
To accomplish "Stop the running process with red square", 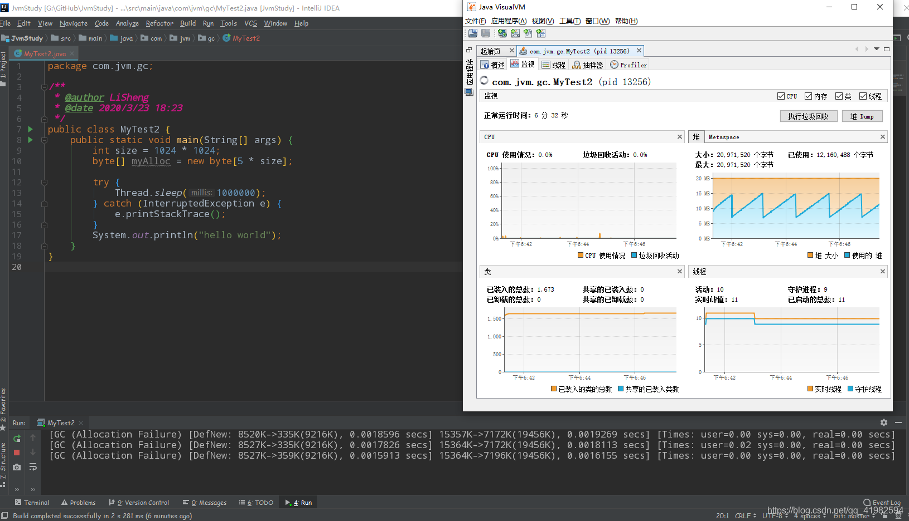I will tap(17, 453).
